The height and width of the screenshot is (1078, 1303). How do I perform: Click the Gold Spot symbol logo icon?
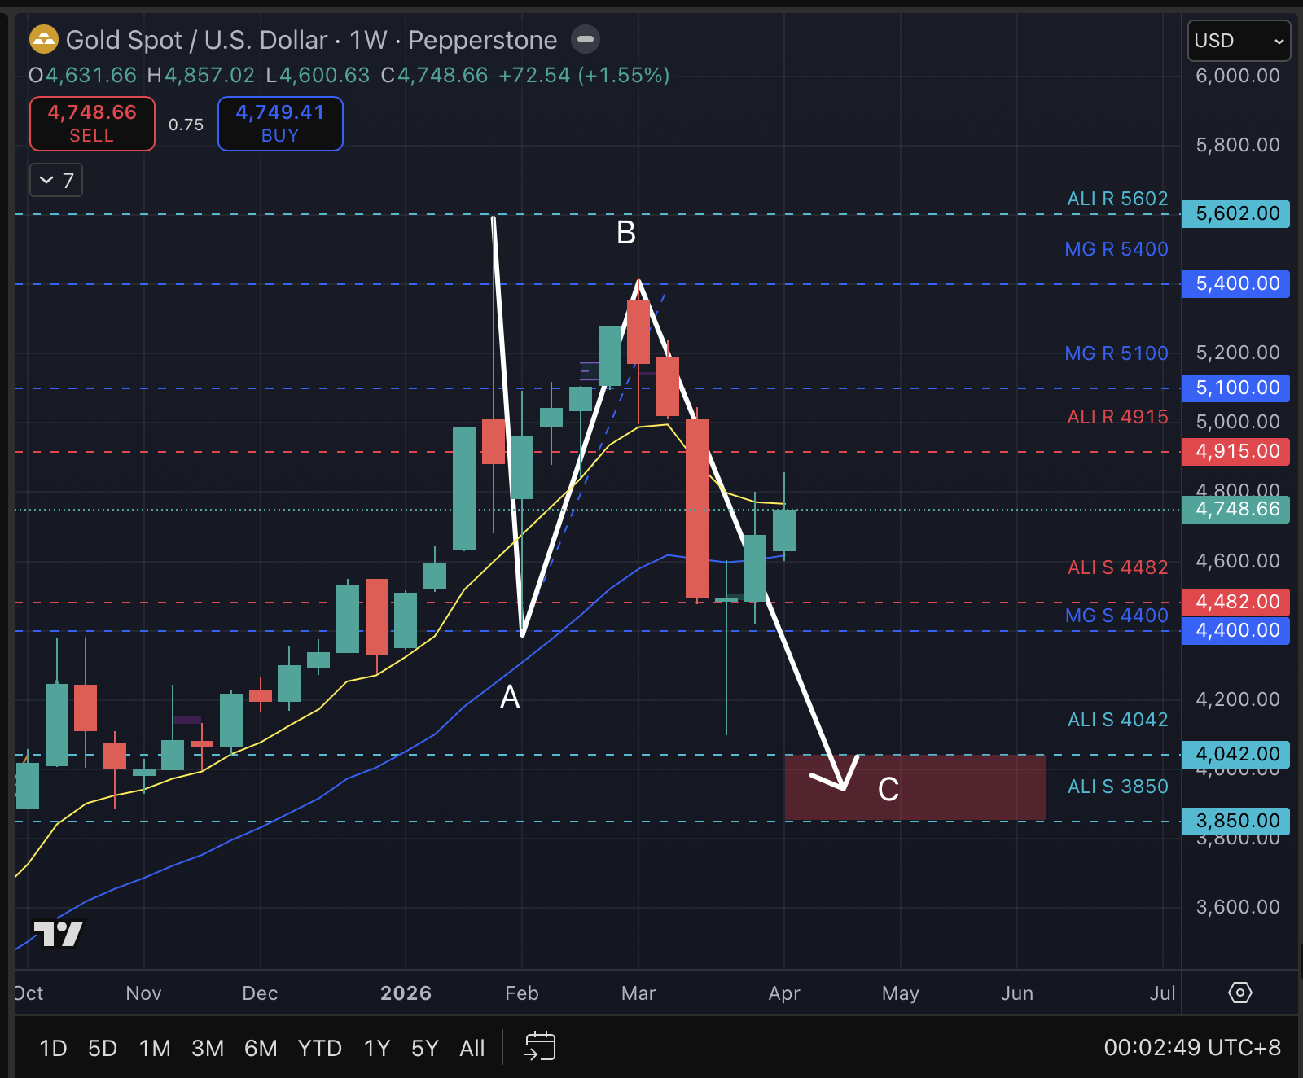coord(43,39)
